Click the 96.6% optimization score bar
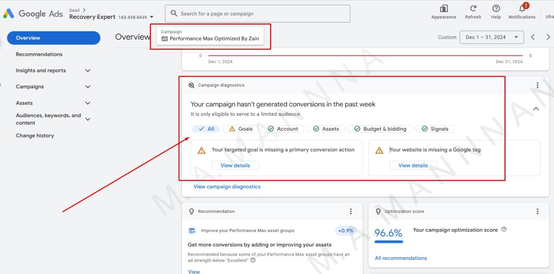 pos(388,242)
